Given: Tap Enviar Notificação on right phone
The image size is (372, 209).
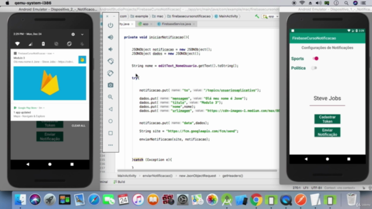Looking at the screenshot, I should (x=327, y=132).
